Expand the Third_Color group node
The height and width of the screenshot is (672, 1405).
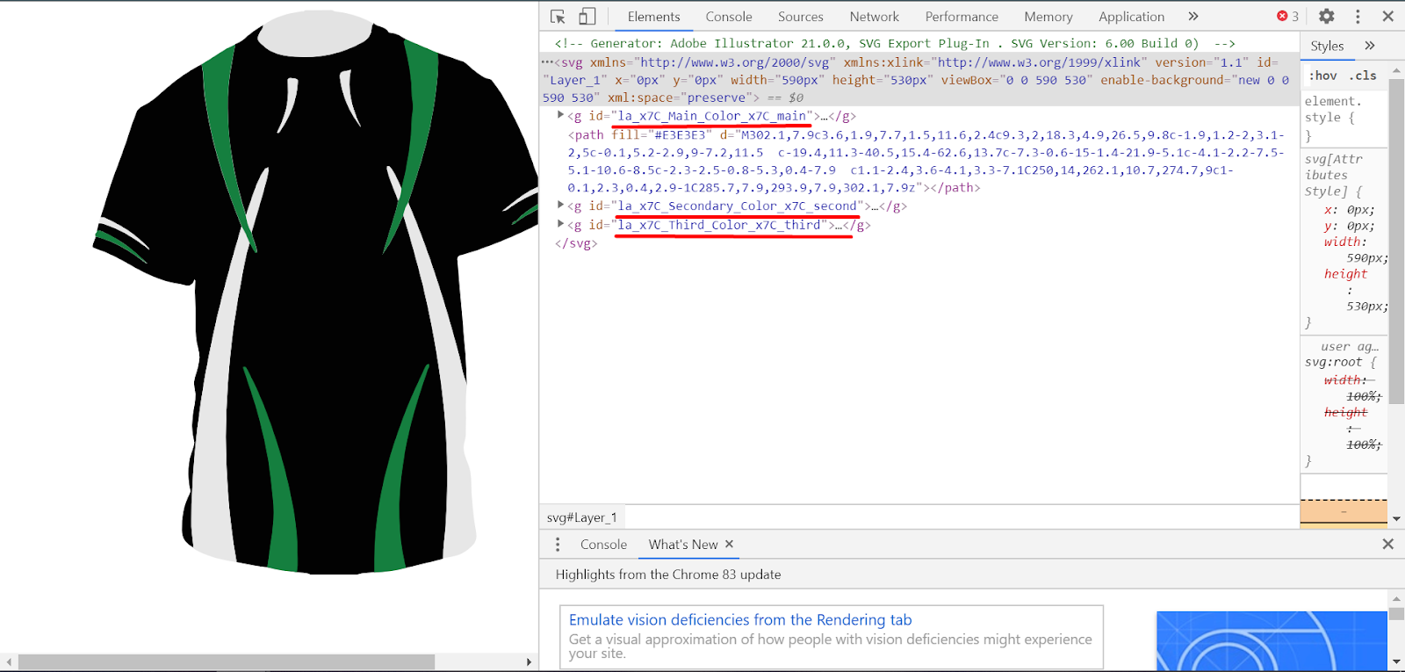point(560,224)
